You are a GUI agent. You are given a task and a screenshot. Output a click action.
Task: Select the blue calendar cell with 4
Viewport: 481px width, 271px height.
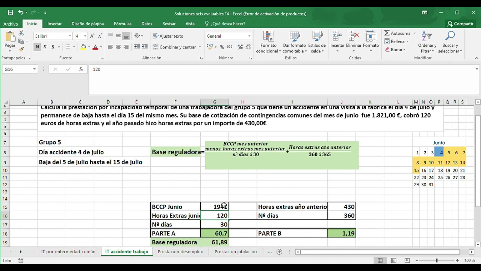(439, 152)
